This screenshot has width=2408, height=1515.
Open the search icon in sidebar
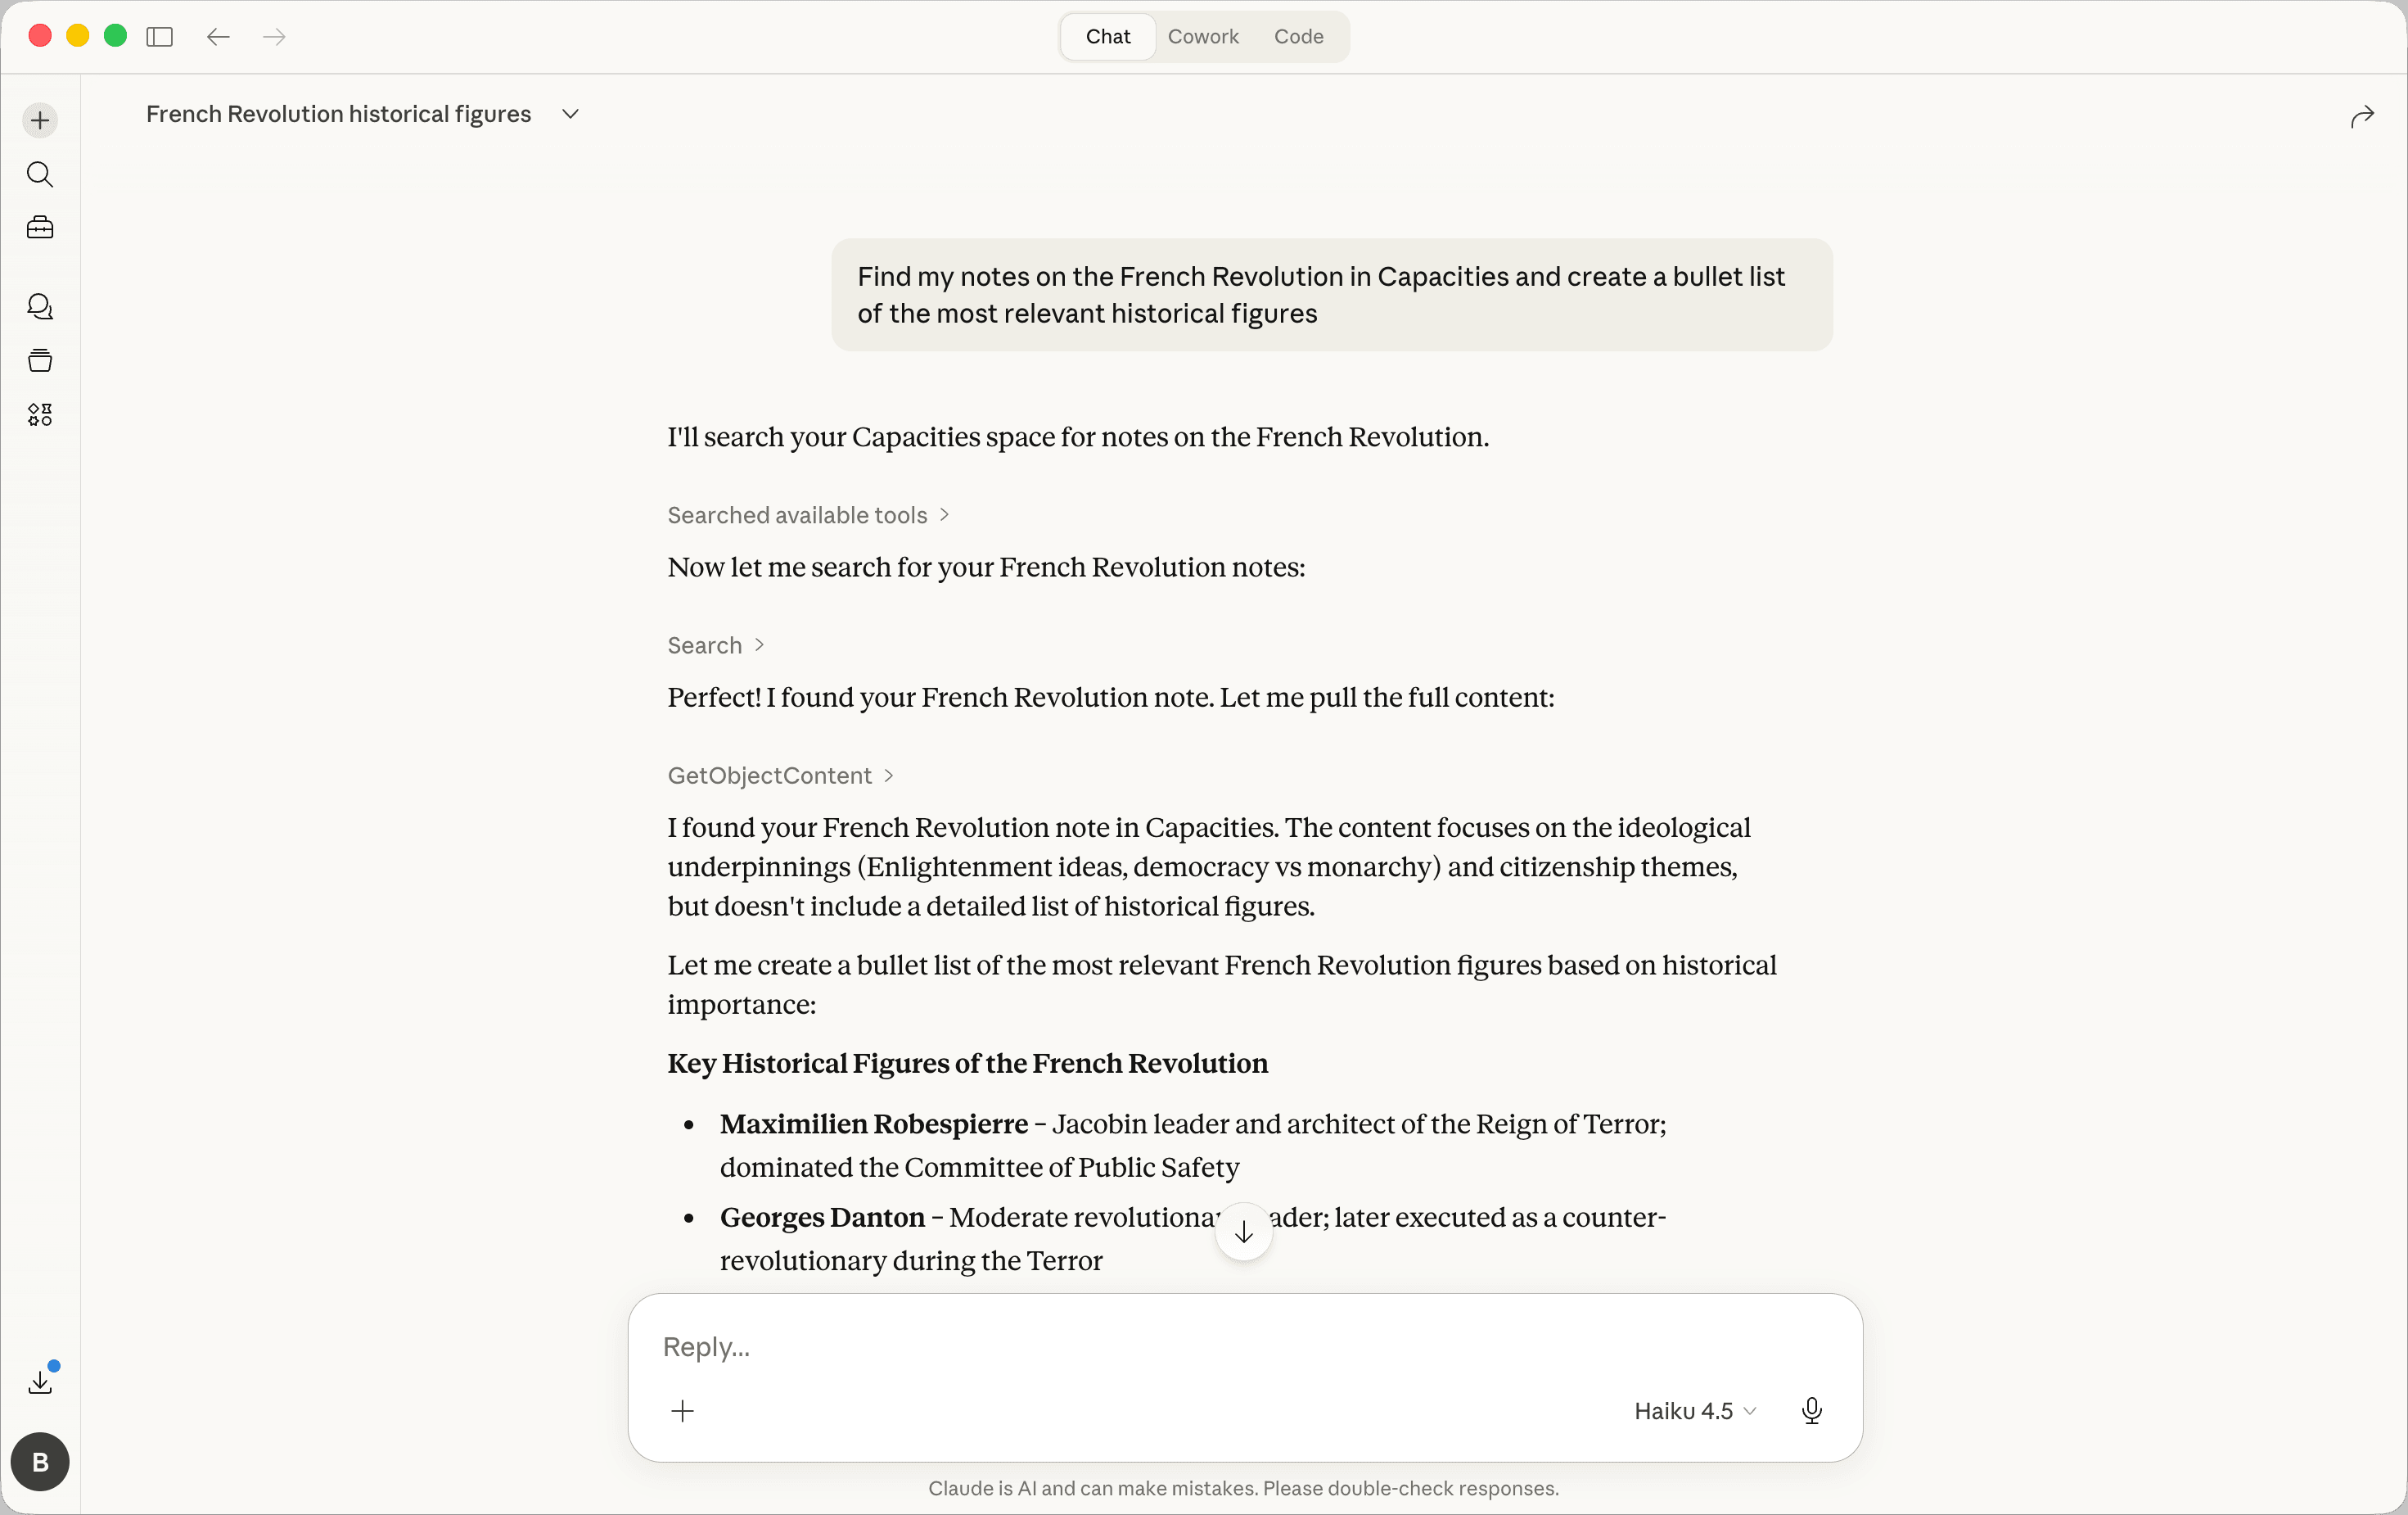40,174
